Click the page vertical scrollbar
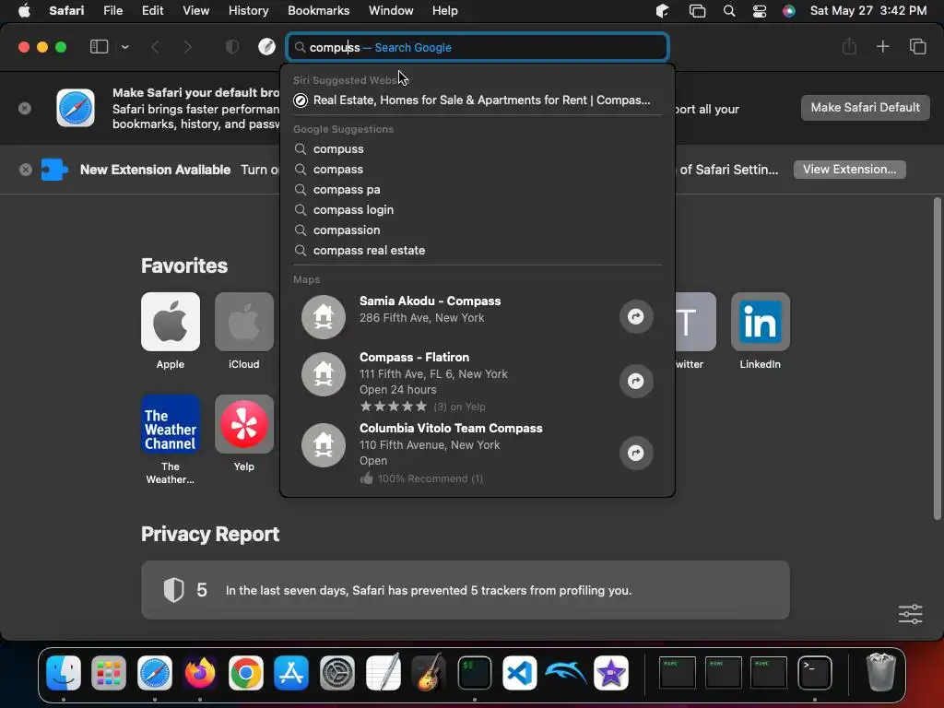This screenshot has width=944, height=708. point(937,359)
